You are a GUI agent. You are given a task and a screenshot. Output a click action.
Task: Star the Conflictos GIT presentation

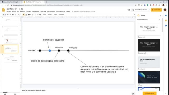[20, 9]
